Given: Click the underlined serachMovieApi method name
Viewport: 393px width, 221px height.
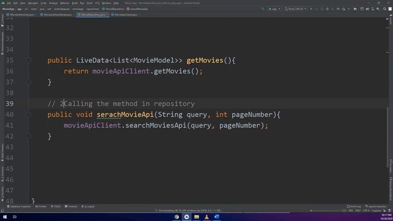Looking at the screenshot, I should click(x=125, y=115).
